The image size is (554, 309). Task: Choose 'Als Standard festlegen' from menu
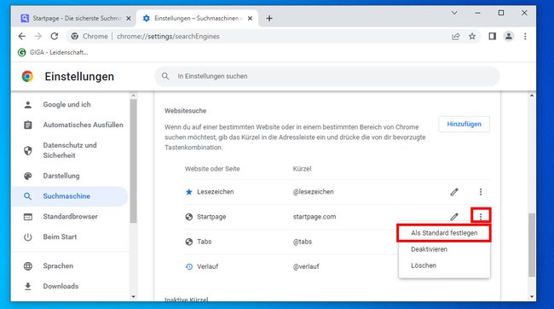pos(444,233)
